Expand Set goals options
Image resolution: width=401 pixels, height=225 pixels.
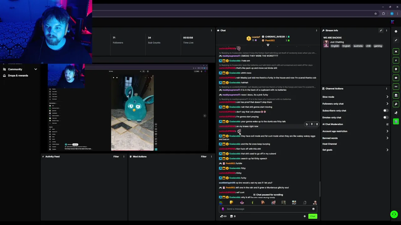click(x=387, y=150)
